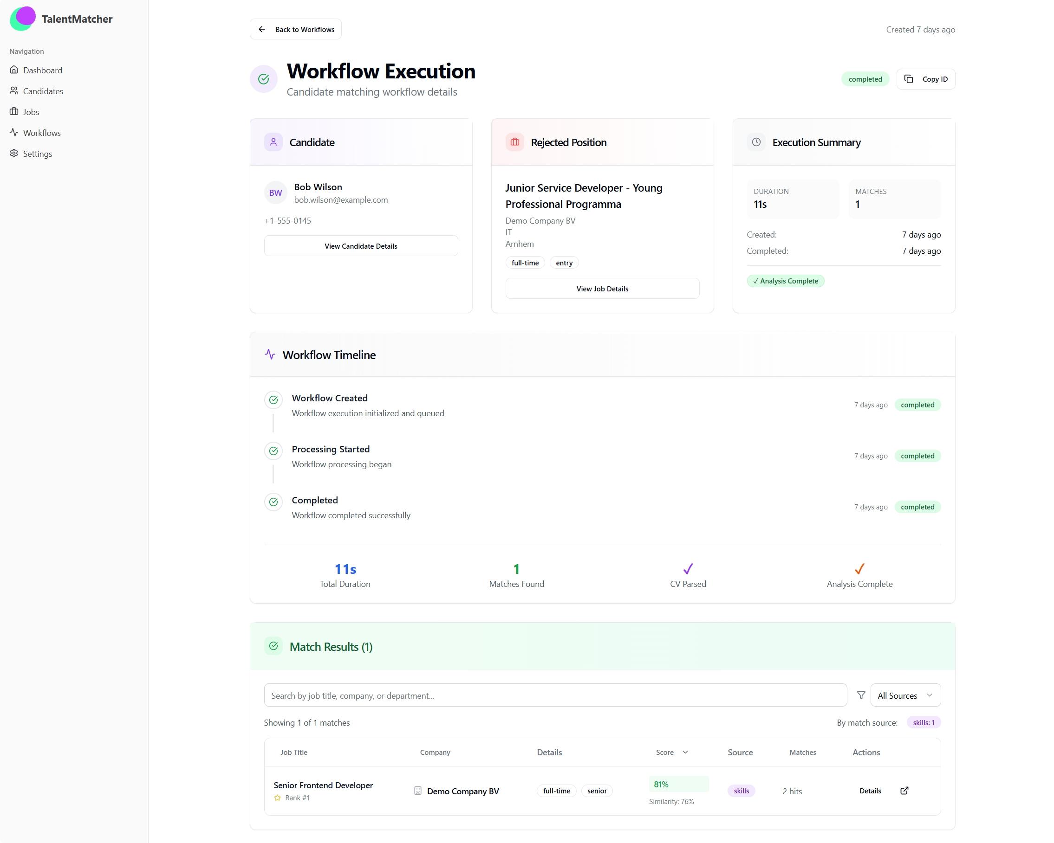Click the Match Results check circle icon
The image size is (1054, 843).
(273, 646)
